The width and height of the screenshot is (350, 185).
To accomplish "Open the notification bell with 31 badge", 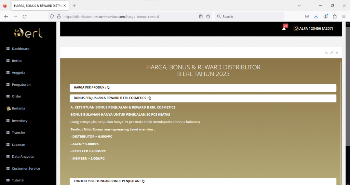I will tap(284, 29).
